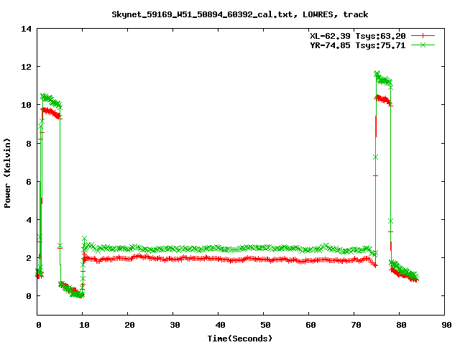Click the x-axis tick label 70
The width and height of the screenshot is (460, 345).
coord(356,325)
